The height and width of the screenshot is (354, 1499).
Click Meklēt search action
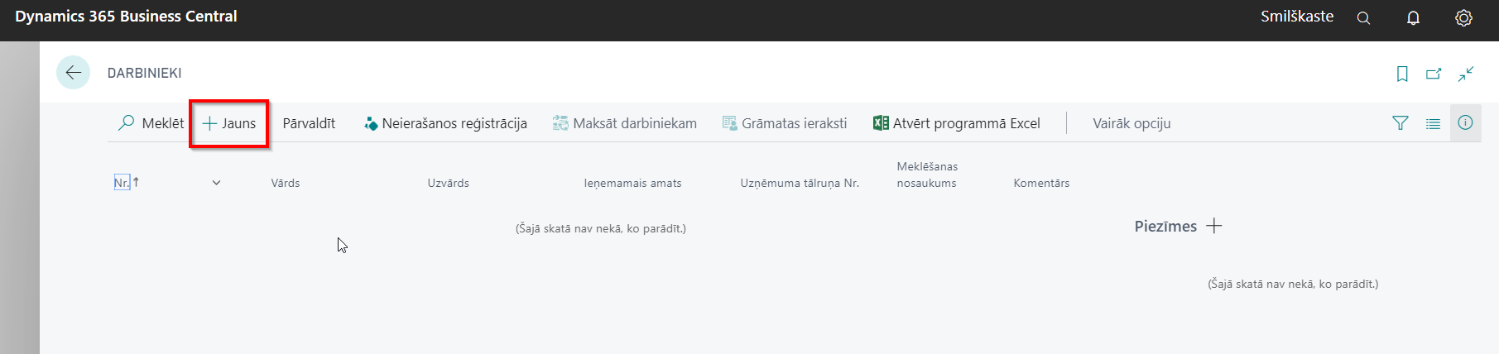click(x=151, y=123)
